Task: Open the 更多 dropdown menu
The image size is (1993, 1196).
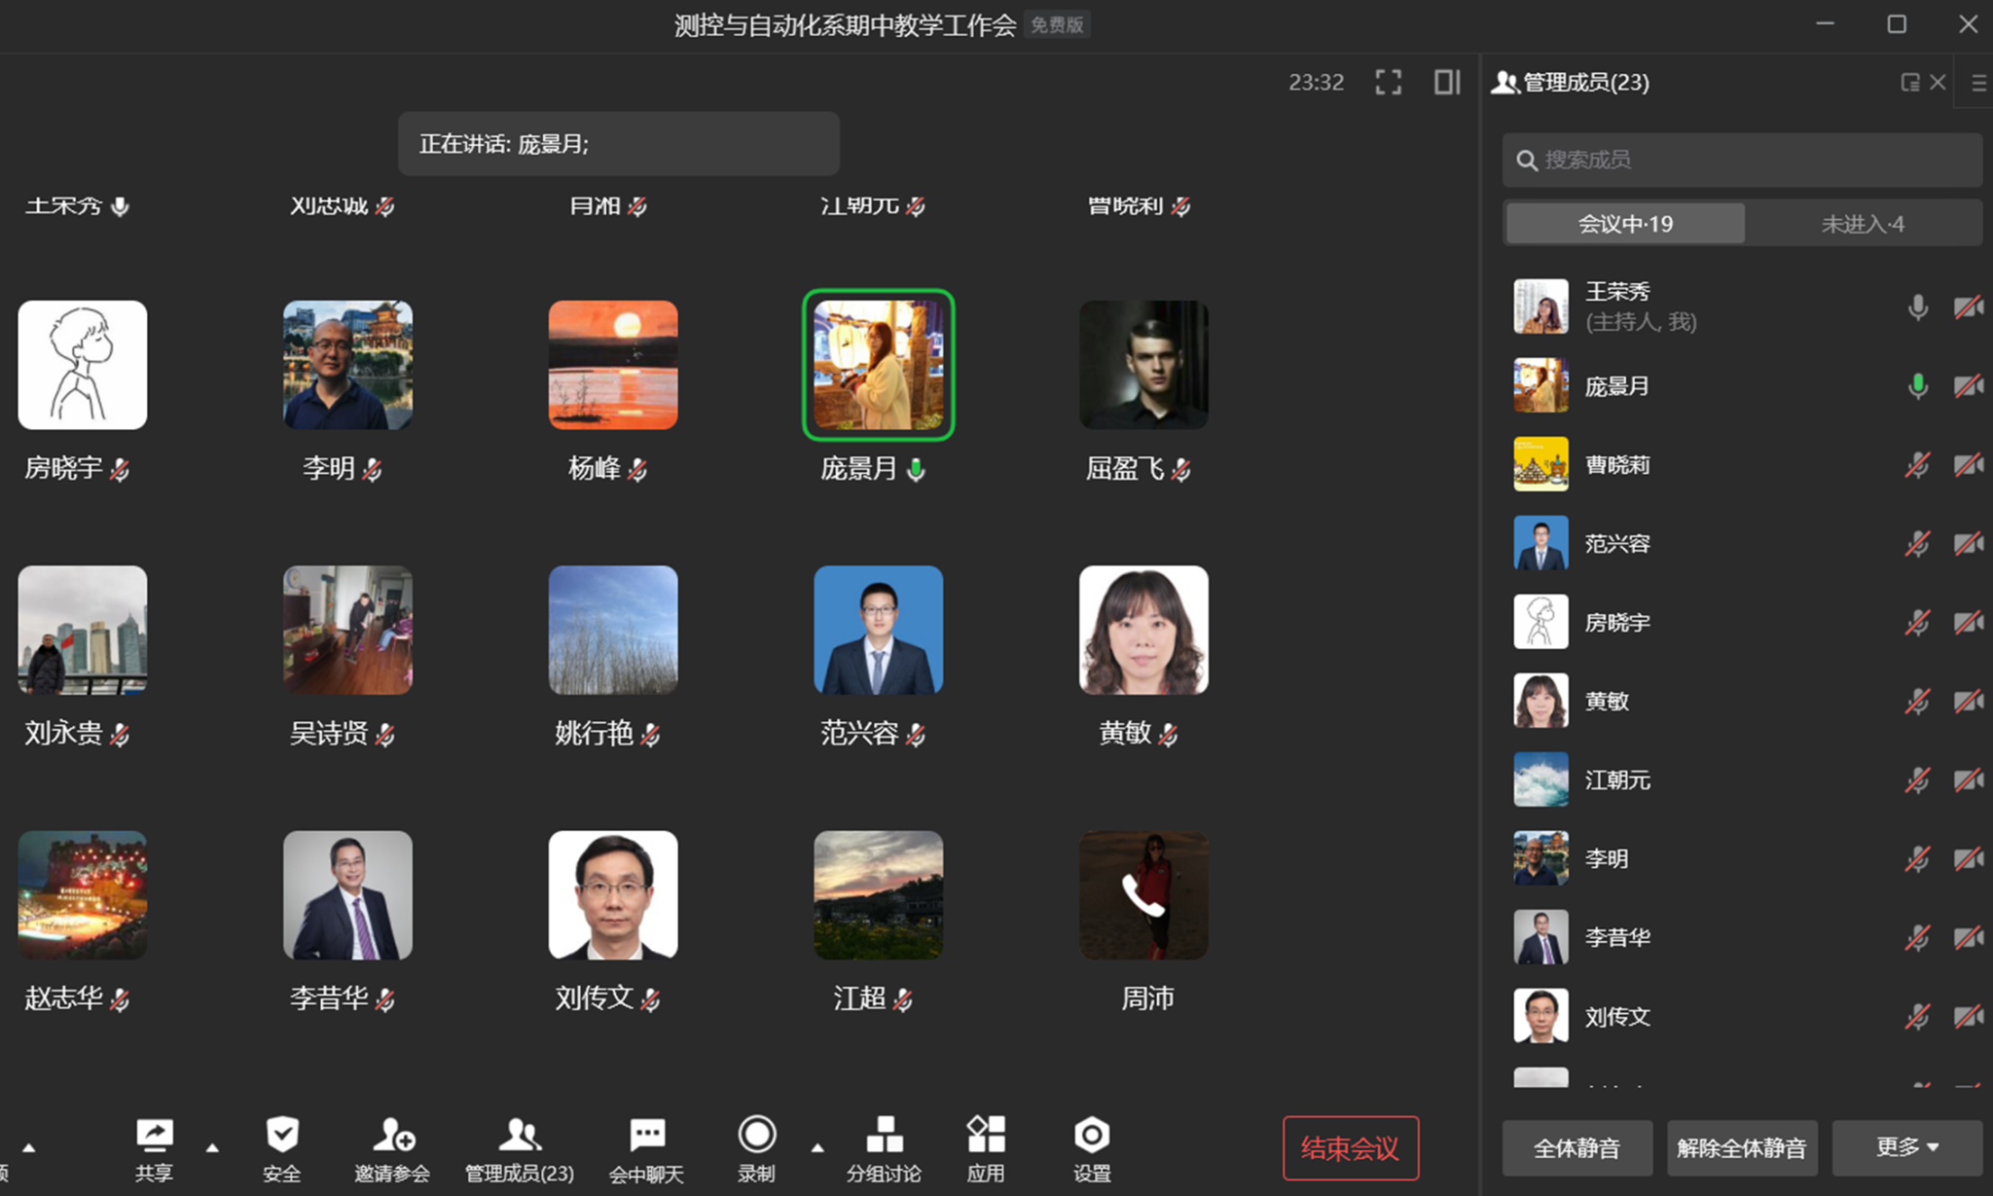Action: (1906, 1147)
